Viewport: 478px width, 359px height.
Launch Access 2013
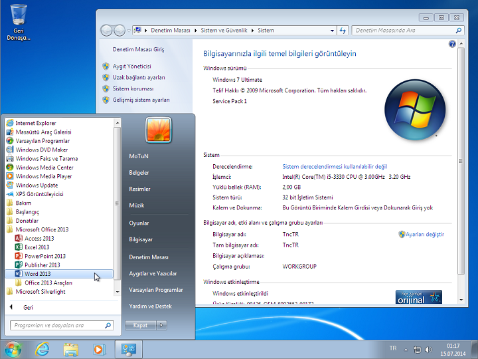35,238
